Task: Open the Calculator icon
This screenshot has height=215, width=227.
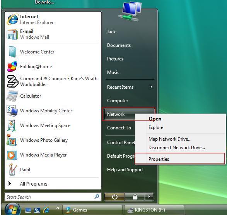Action: (x=12, y=96)
